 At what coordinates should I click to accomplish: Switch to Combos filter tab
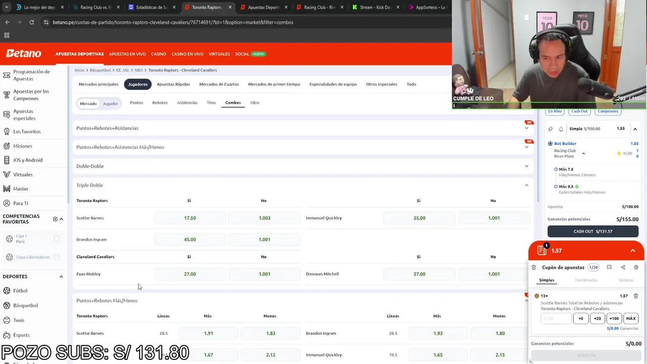[x=233, y=103]
